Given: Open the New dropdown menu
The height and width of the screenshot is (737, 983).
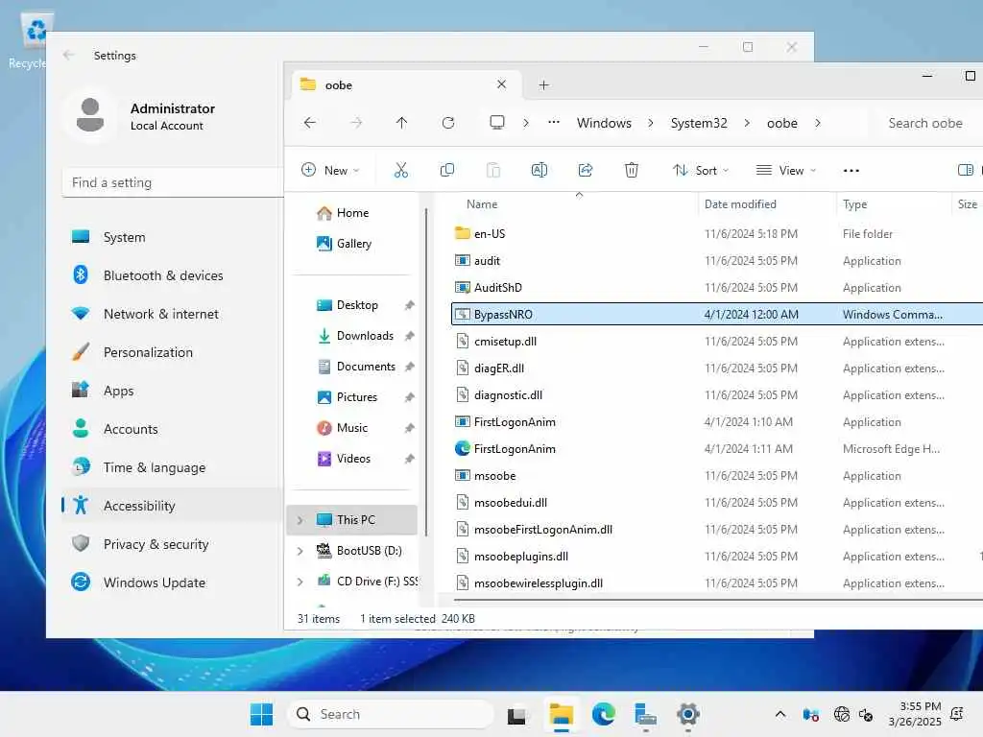Looking at the screenshot, I should 330,171.
